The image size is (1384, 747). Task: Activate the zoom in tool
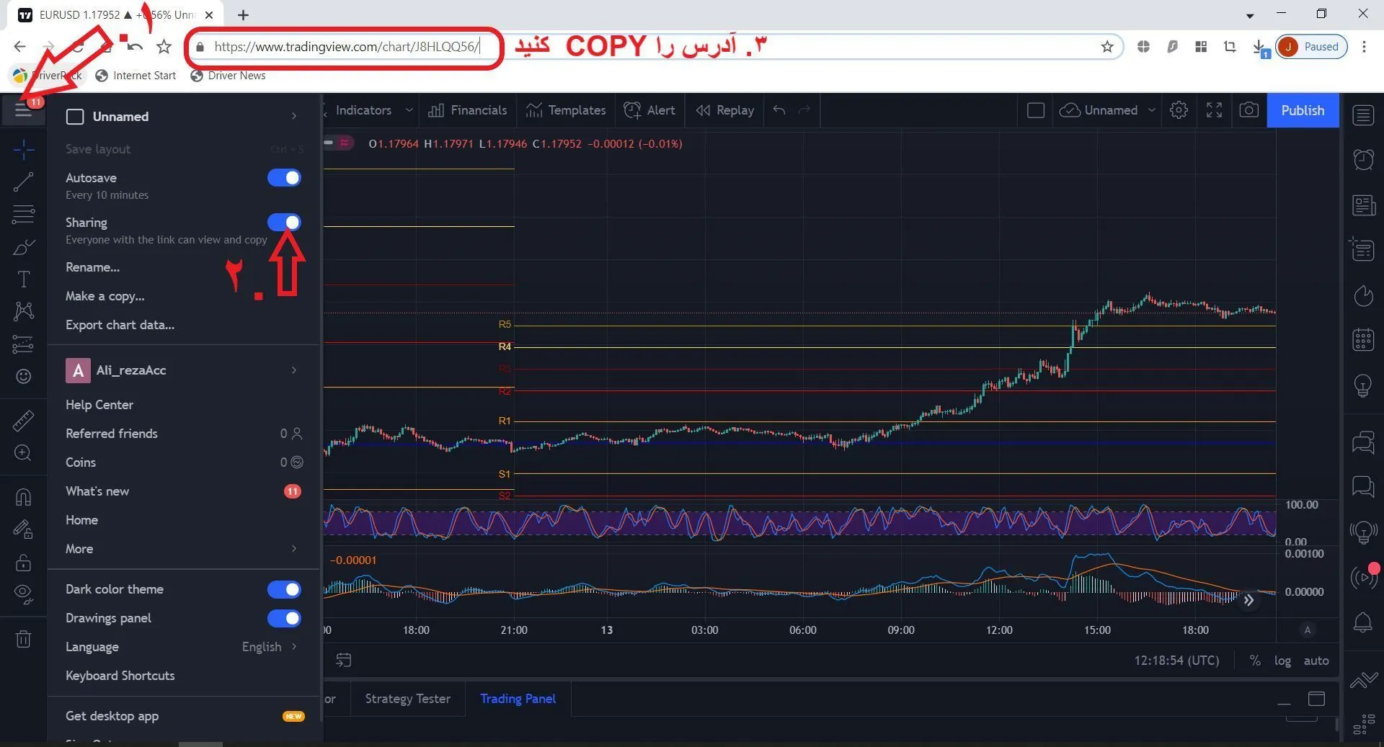tap(23, 453)
